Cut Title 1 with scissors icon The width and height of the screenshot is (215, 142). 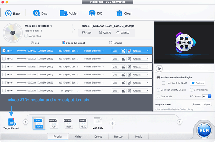(x=123, y=51)
